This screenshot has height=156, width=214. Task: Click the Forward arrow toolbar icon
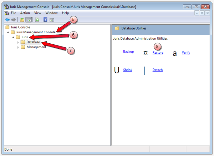[x=14, y=20]
